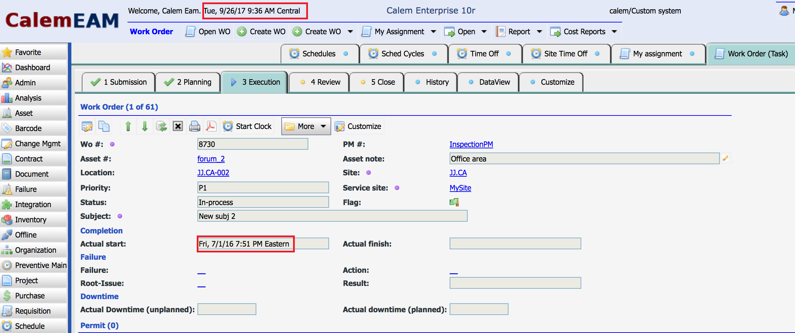Click the refresh data icon
795x333 pixels.
161,126
